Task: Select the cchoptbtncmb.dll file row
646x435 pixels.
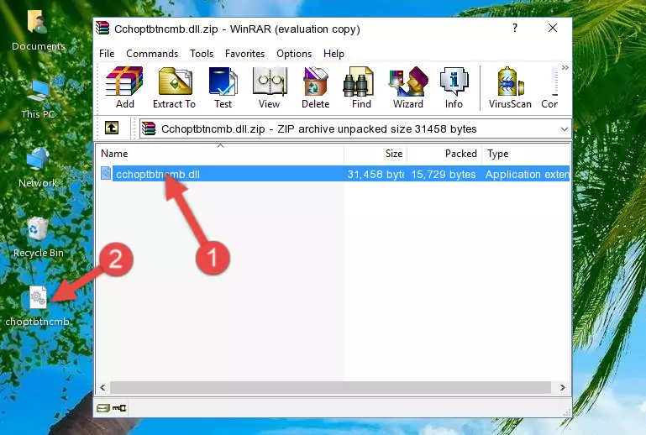Action: [334, 174]
